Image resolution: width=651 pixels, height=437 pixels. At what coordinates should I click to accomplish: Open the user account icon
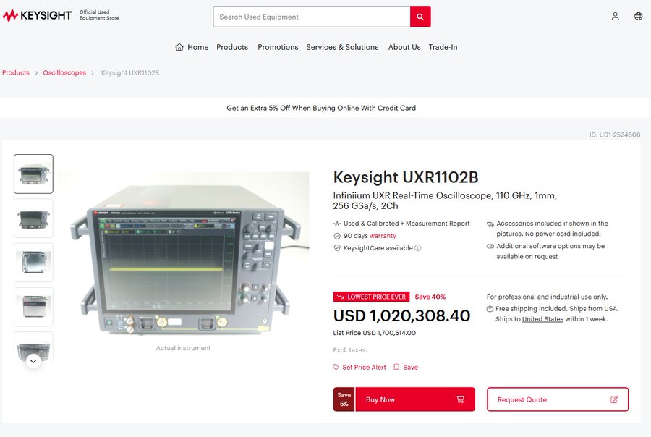(x=616, y=17)
